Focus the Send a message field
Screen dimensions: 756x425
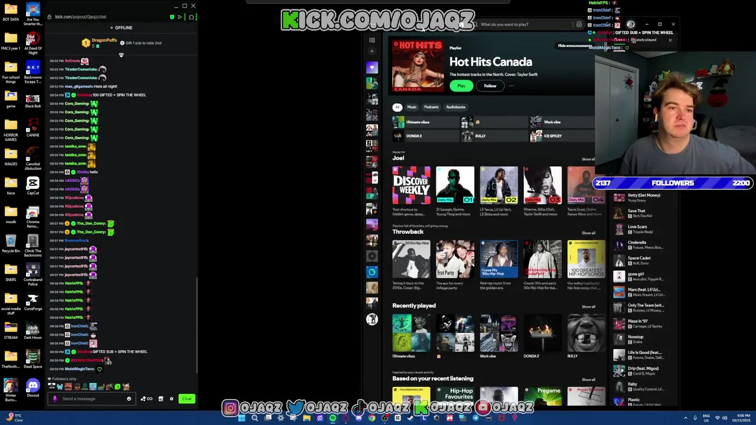click(92, 398)
